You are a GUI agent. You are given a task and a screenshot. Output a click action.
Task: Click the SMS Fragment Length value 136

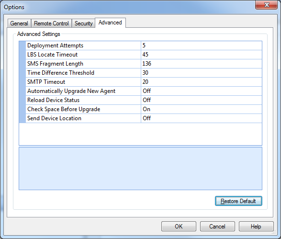click(x=202, y=64)
